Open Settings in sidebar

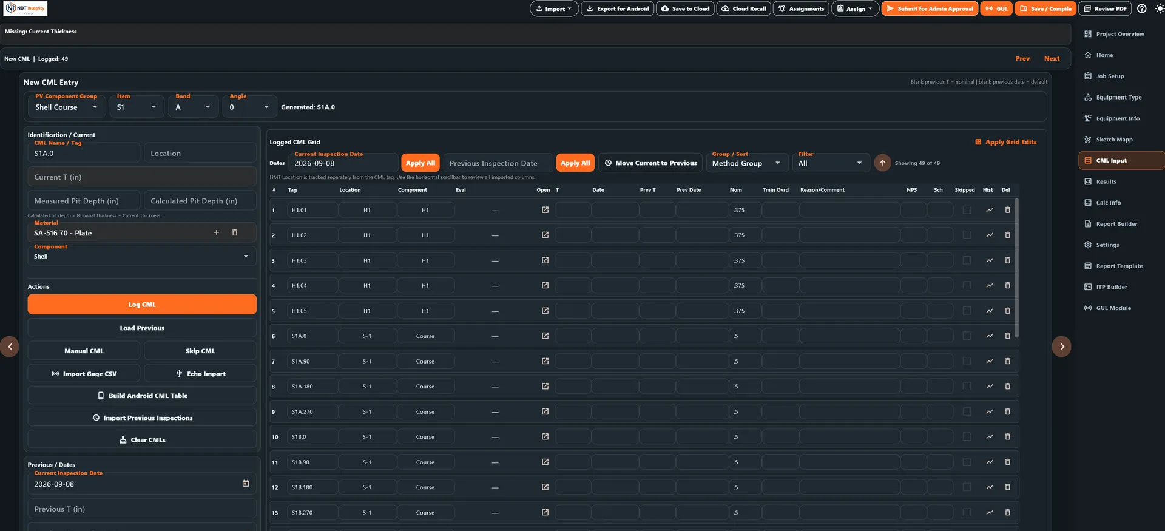point(1121,245)
